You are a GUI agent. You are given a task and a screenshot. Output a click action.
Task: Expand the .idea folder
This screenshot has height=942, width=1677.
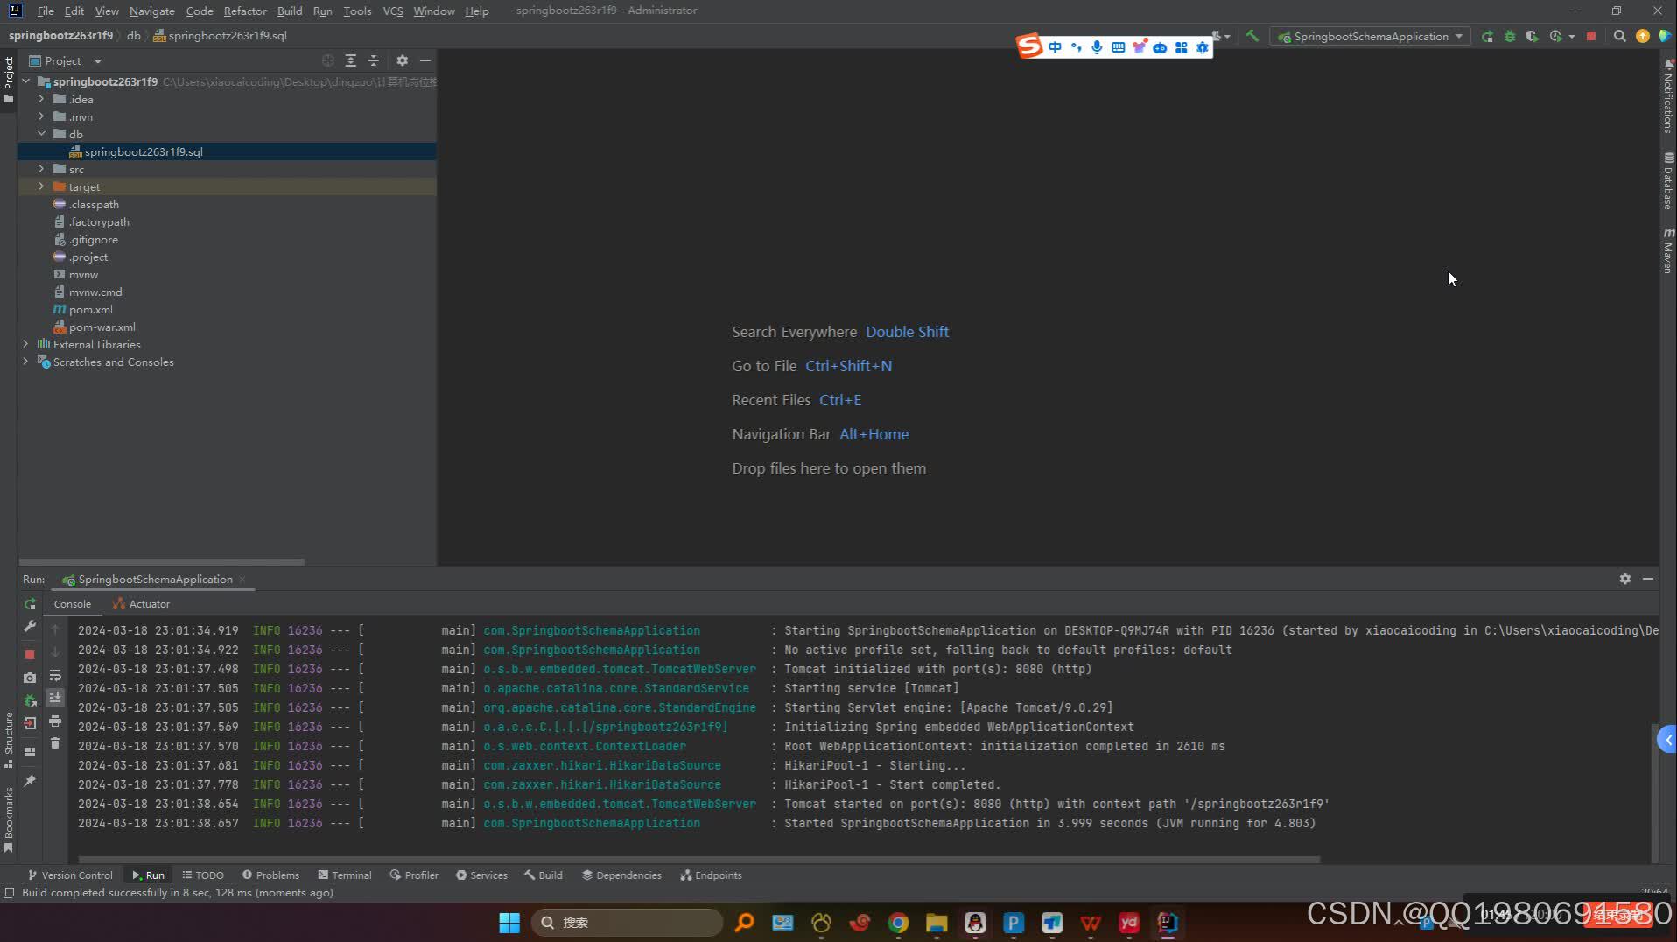[x=41, y=99]
